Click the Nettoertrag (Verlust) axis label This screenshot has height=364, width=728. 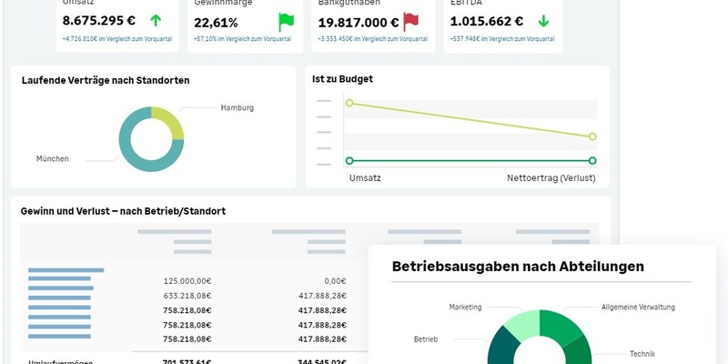(x=551, y=178)
